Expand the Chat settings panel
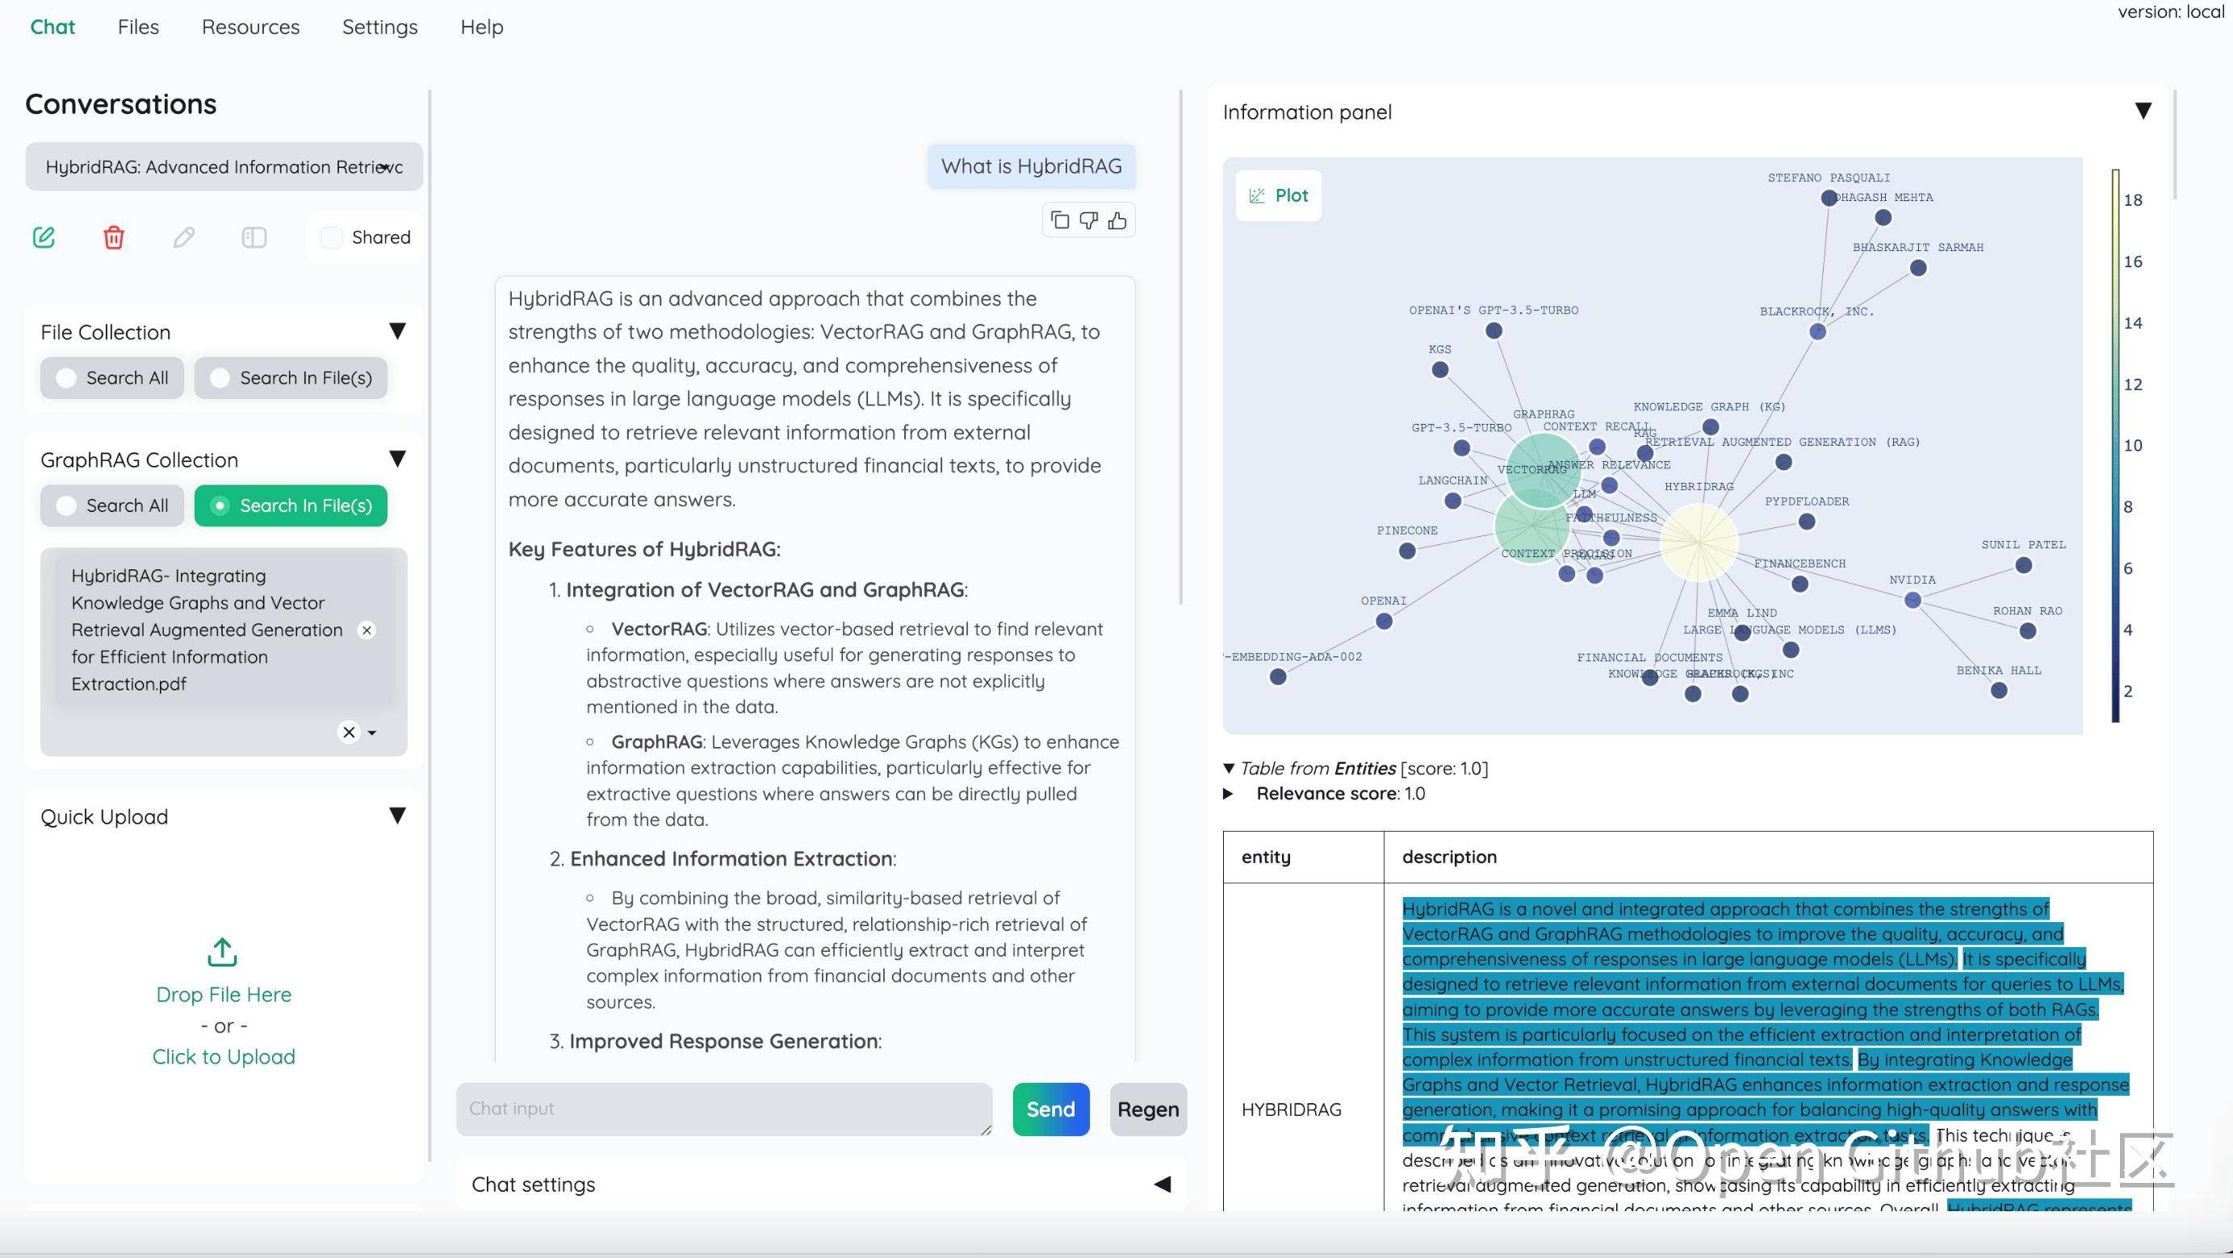 tap(1163, 1185)
